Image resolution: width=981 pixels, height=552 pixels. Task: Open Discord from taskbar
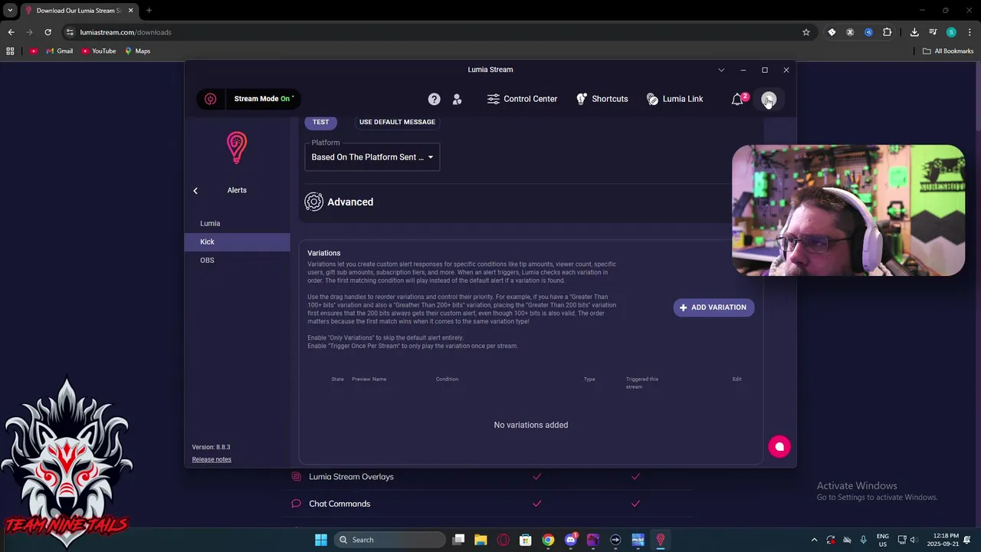(x=570, y=540)
